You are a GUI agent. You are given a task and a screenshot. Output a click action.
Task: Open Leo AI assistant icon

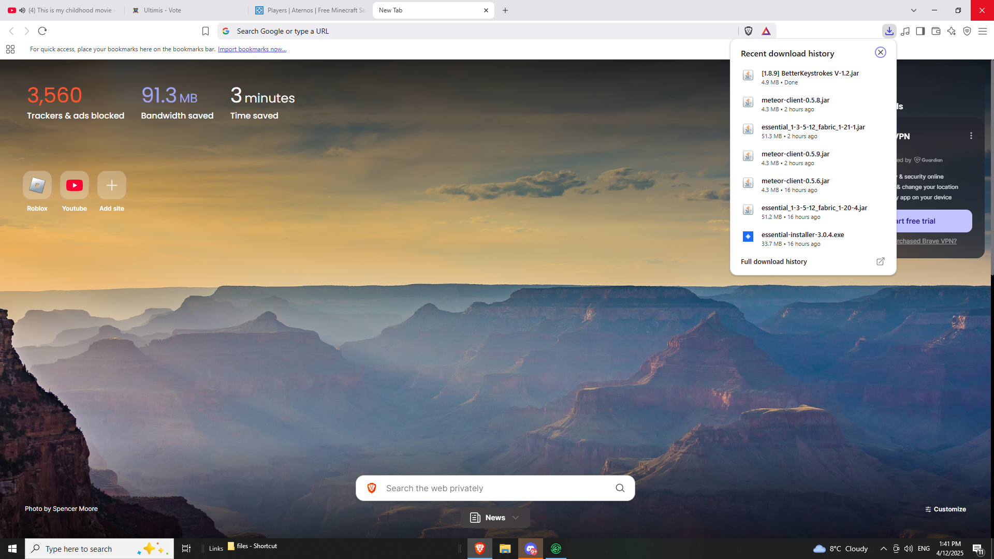click(952, 31)
